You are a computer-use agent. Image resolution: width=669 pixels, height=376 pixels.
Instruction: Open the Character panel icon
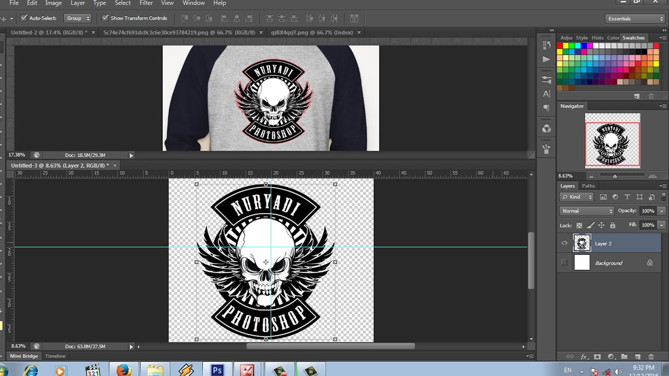(x=547, y=94)
